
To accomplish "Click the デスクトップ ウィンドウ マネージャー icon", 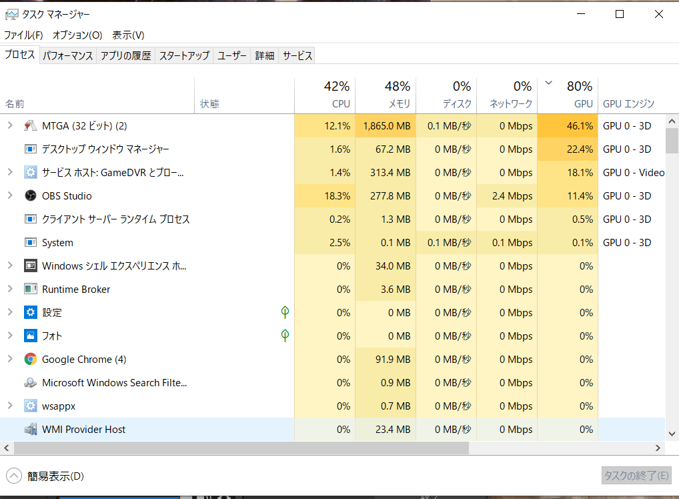I will tap(30, 149).
